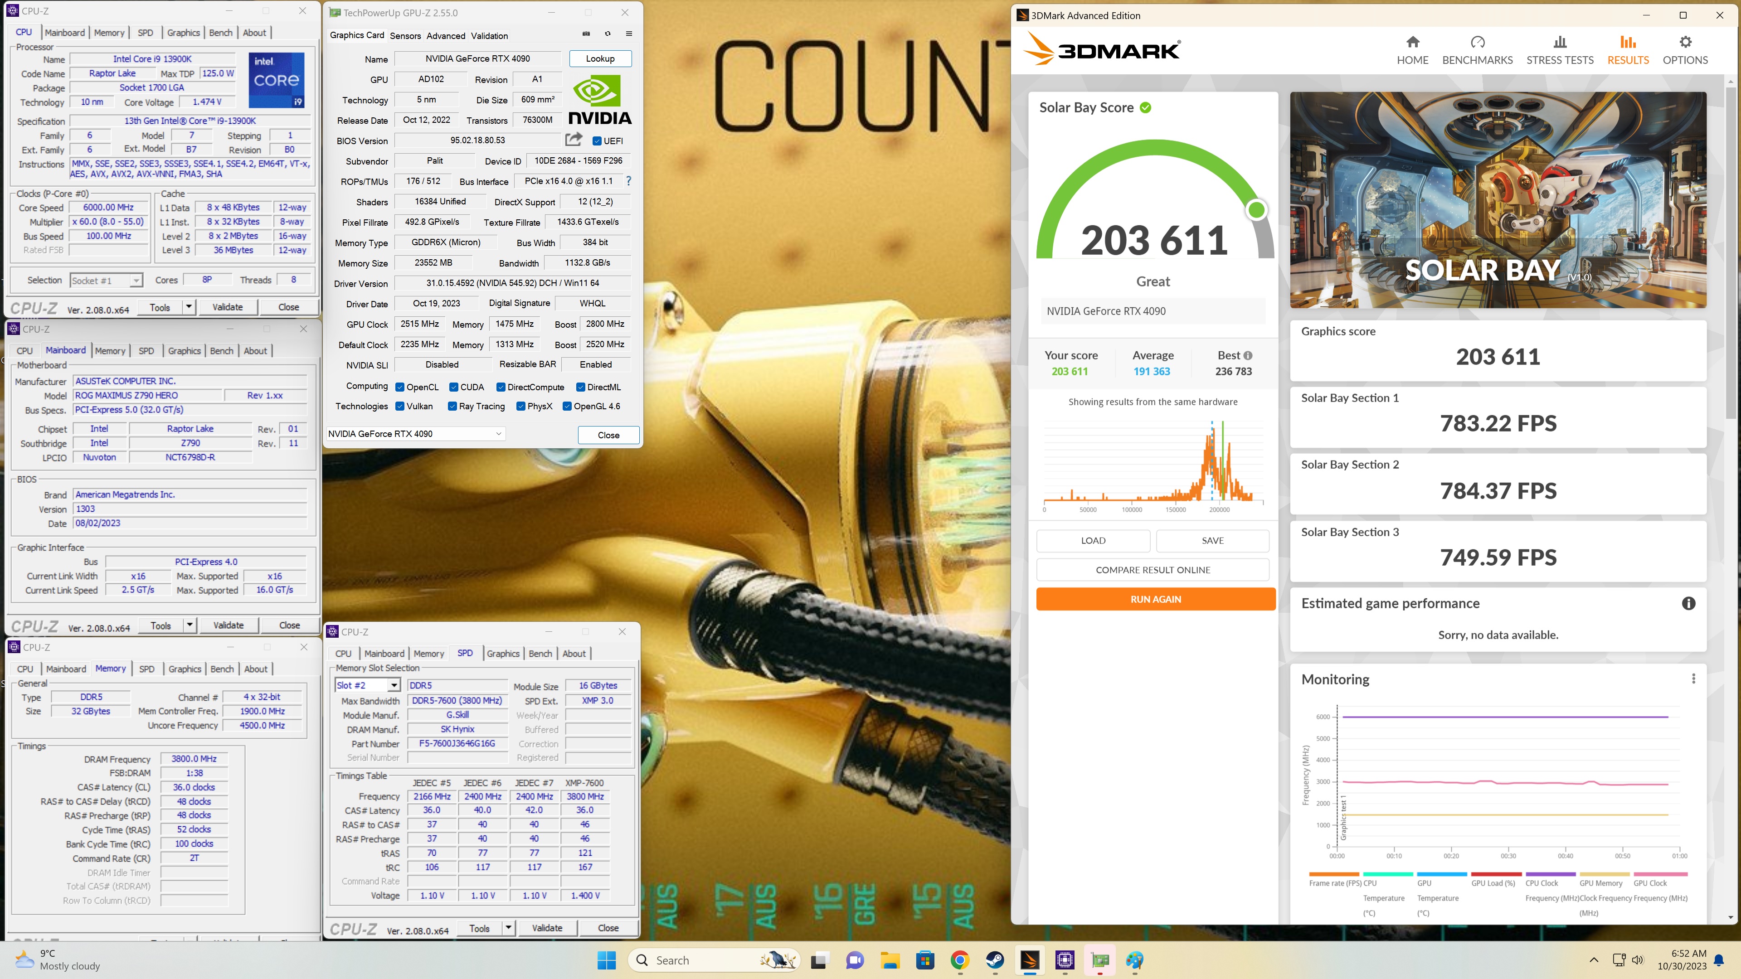Click the Lookup button in GPU-Z
1741x979 pixels.
pos(600,59)
